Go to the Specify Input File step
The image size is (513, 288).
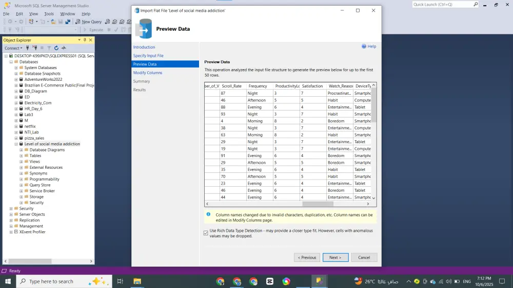tap(148, 55)
